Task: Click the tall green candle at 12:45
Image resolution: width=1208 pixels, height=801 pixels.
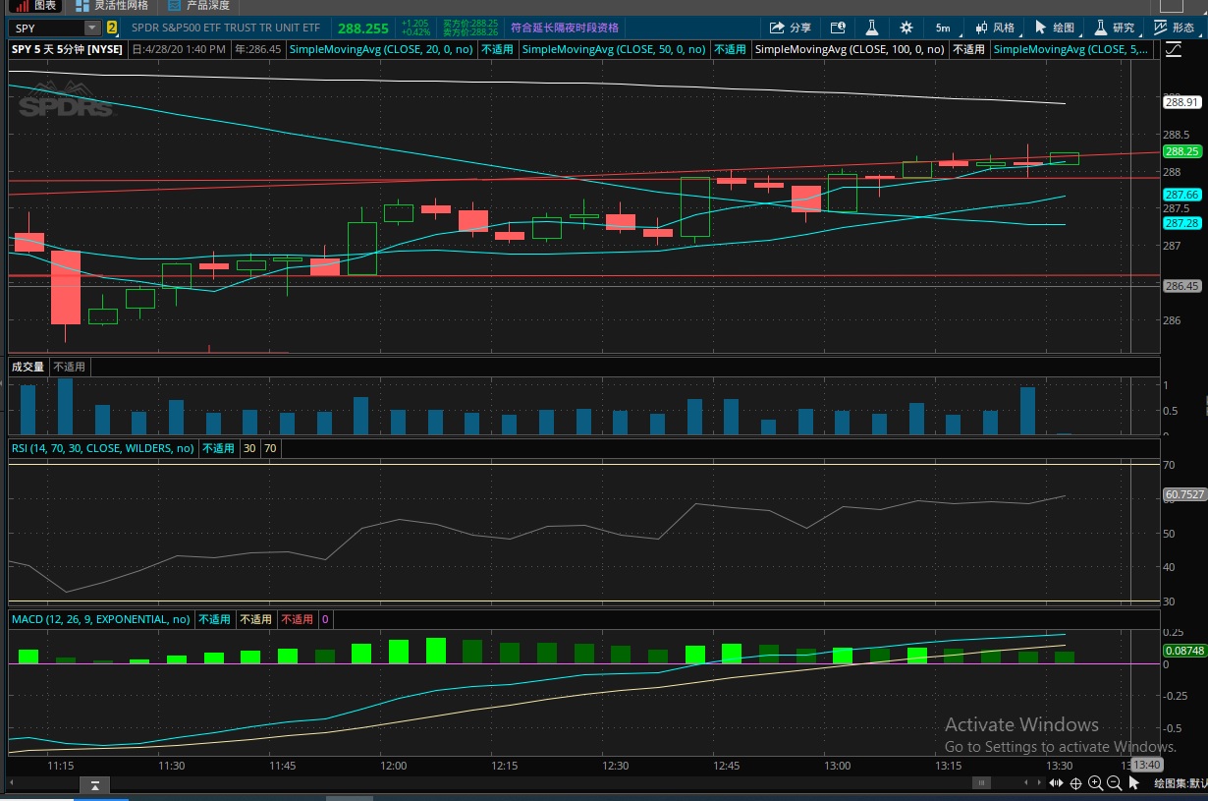Action: (695, 206)
